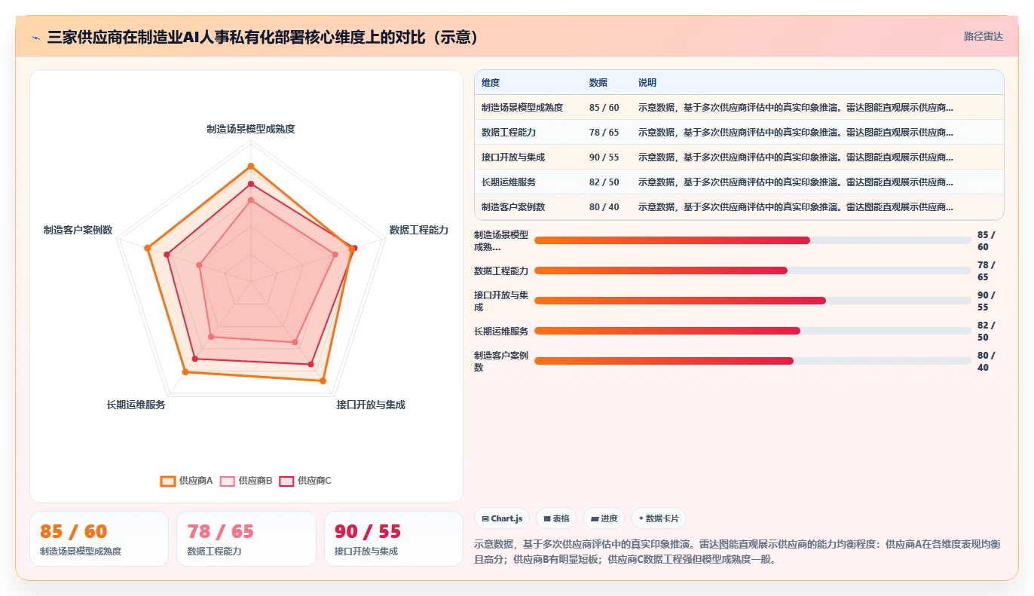Click the radar axis label 制造客户案例数
The image size is (1034, 596).
[x=78, y=230]
